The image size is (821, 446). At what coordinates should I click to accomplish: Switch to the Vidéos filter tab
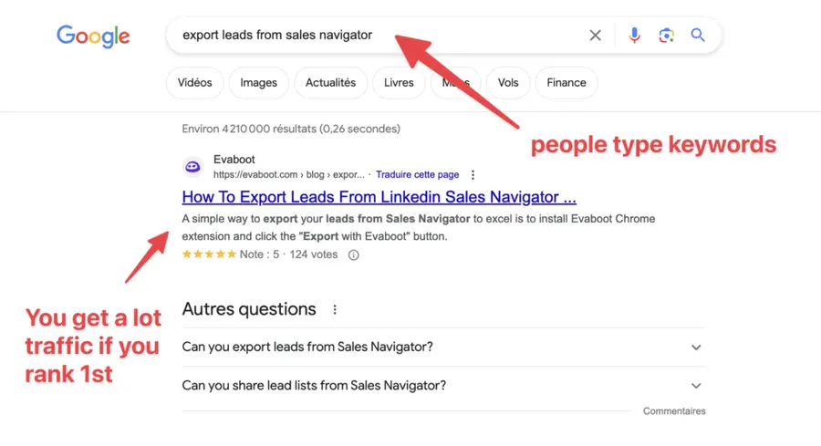click(x=195, y=83)
